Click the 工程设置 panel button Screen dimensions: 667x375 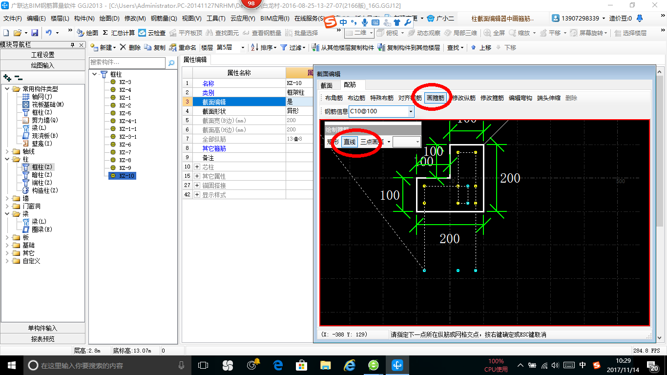[43, 55]
